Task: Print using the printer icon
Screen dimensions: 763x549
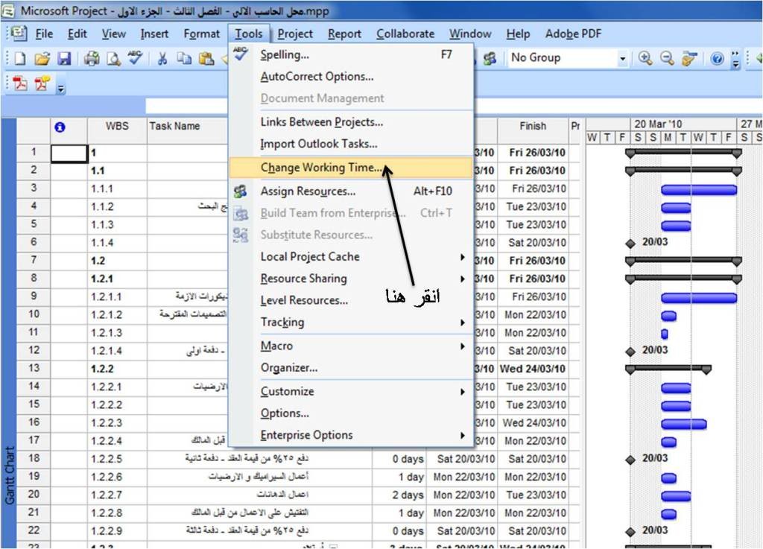Action: tap(92, 58)
